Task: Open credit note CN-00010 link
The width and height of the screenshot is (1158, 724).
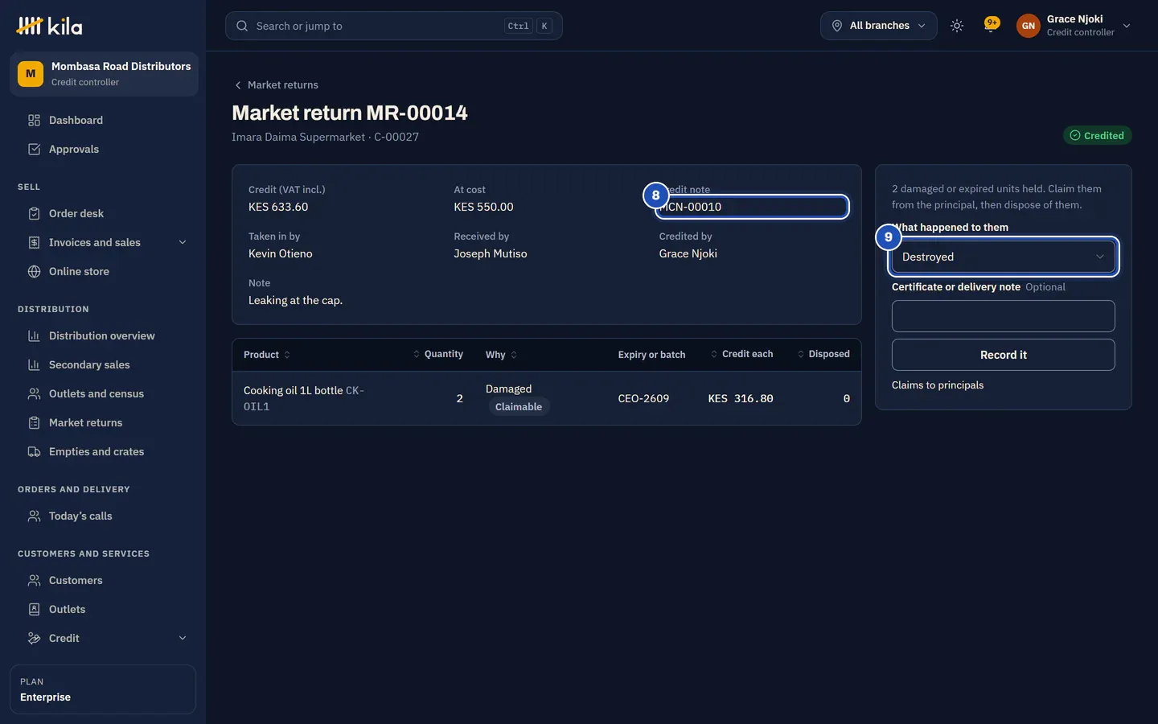Action: pyautogui.click(x=691, y=207)
